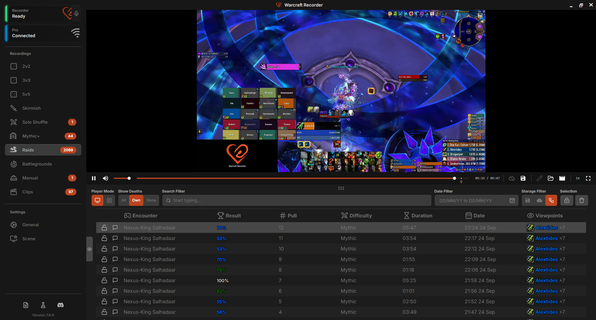This screenshot has width=596, height=320.
Task: Click the grip handle below the video player
Action: click(341, 188)
